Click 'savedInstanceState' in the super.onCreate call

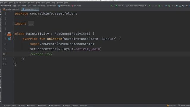(75, 44)
